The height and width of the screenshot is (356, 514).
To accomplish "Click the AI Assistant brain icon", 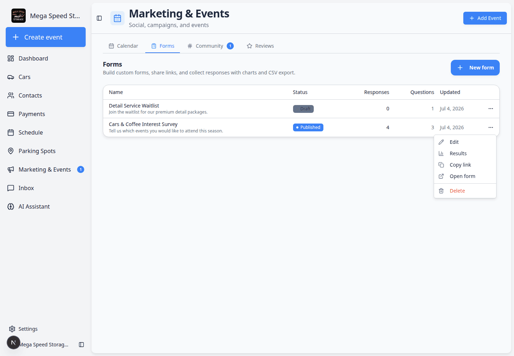I will [x=11, y=206].
